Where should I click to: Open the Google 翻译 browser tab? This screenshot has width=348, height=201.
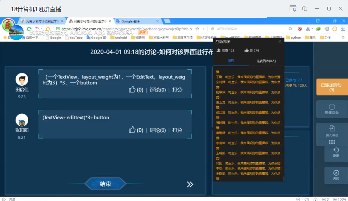[137, 21]
